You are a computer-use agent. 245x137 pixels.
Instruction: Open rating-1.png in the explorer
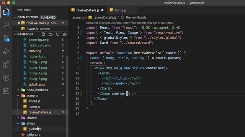(38, 57)
